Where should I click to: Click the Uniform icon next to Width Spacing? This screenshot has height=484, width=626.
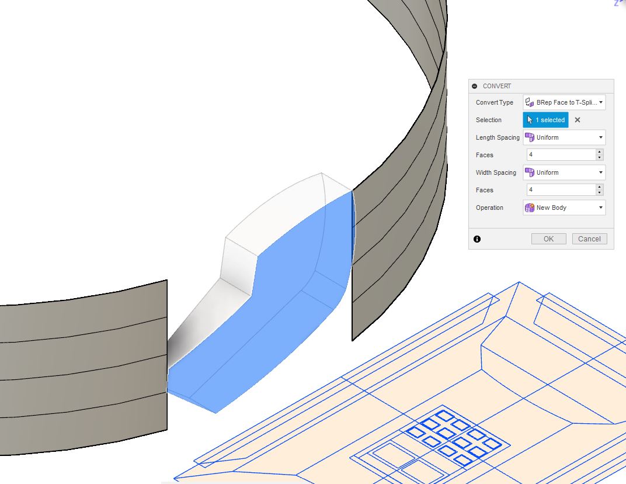click(x=530, y=172)
